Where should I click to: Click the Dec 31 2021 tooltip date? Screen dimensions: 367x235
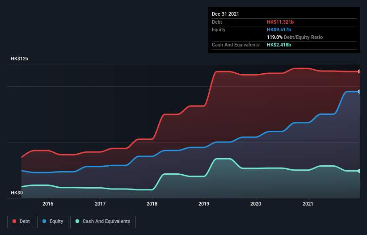tap(225, 14)
